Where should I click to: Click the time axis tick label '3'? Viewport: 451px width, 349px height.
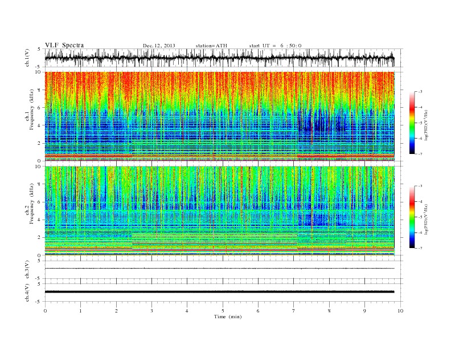152,311
